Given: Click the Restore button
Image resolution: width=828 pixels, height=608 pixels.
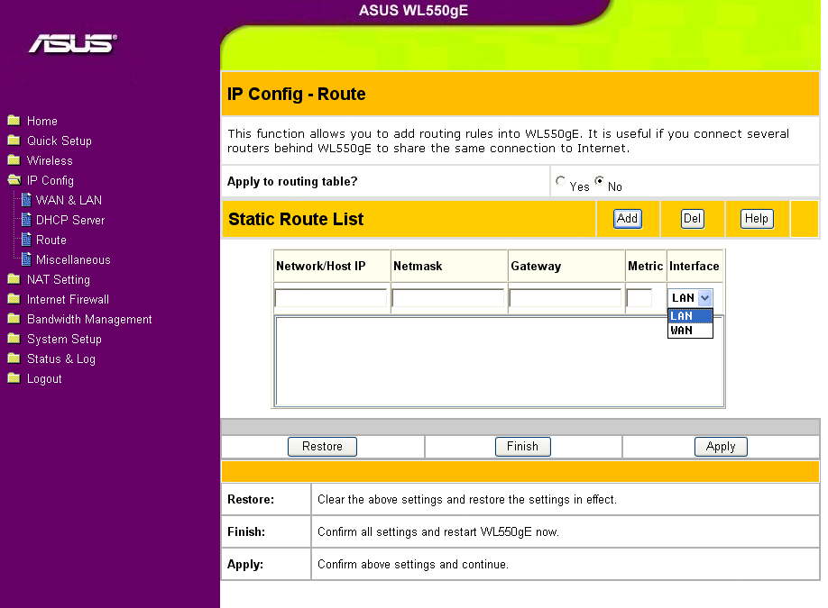Looking at the screenshot, I should pos(322,447).
